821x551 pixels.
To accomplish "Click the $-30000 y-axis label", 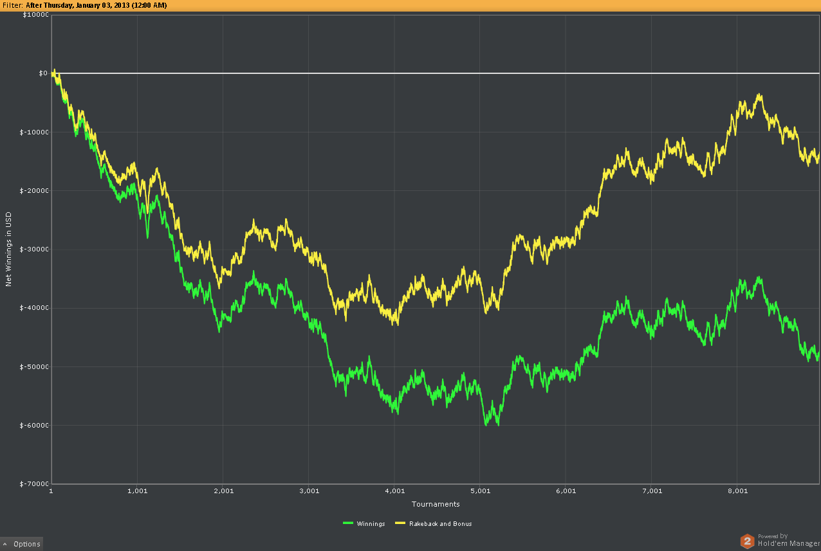I will [35, 249].
